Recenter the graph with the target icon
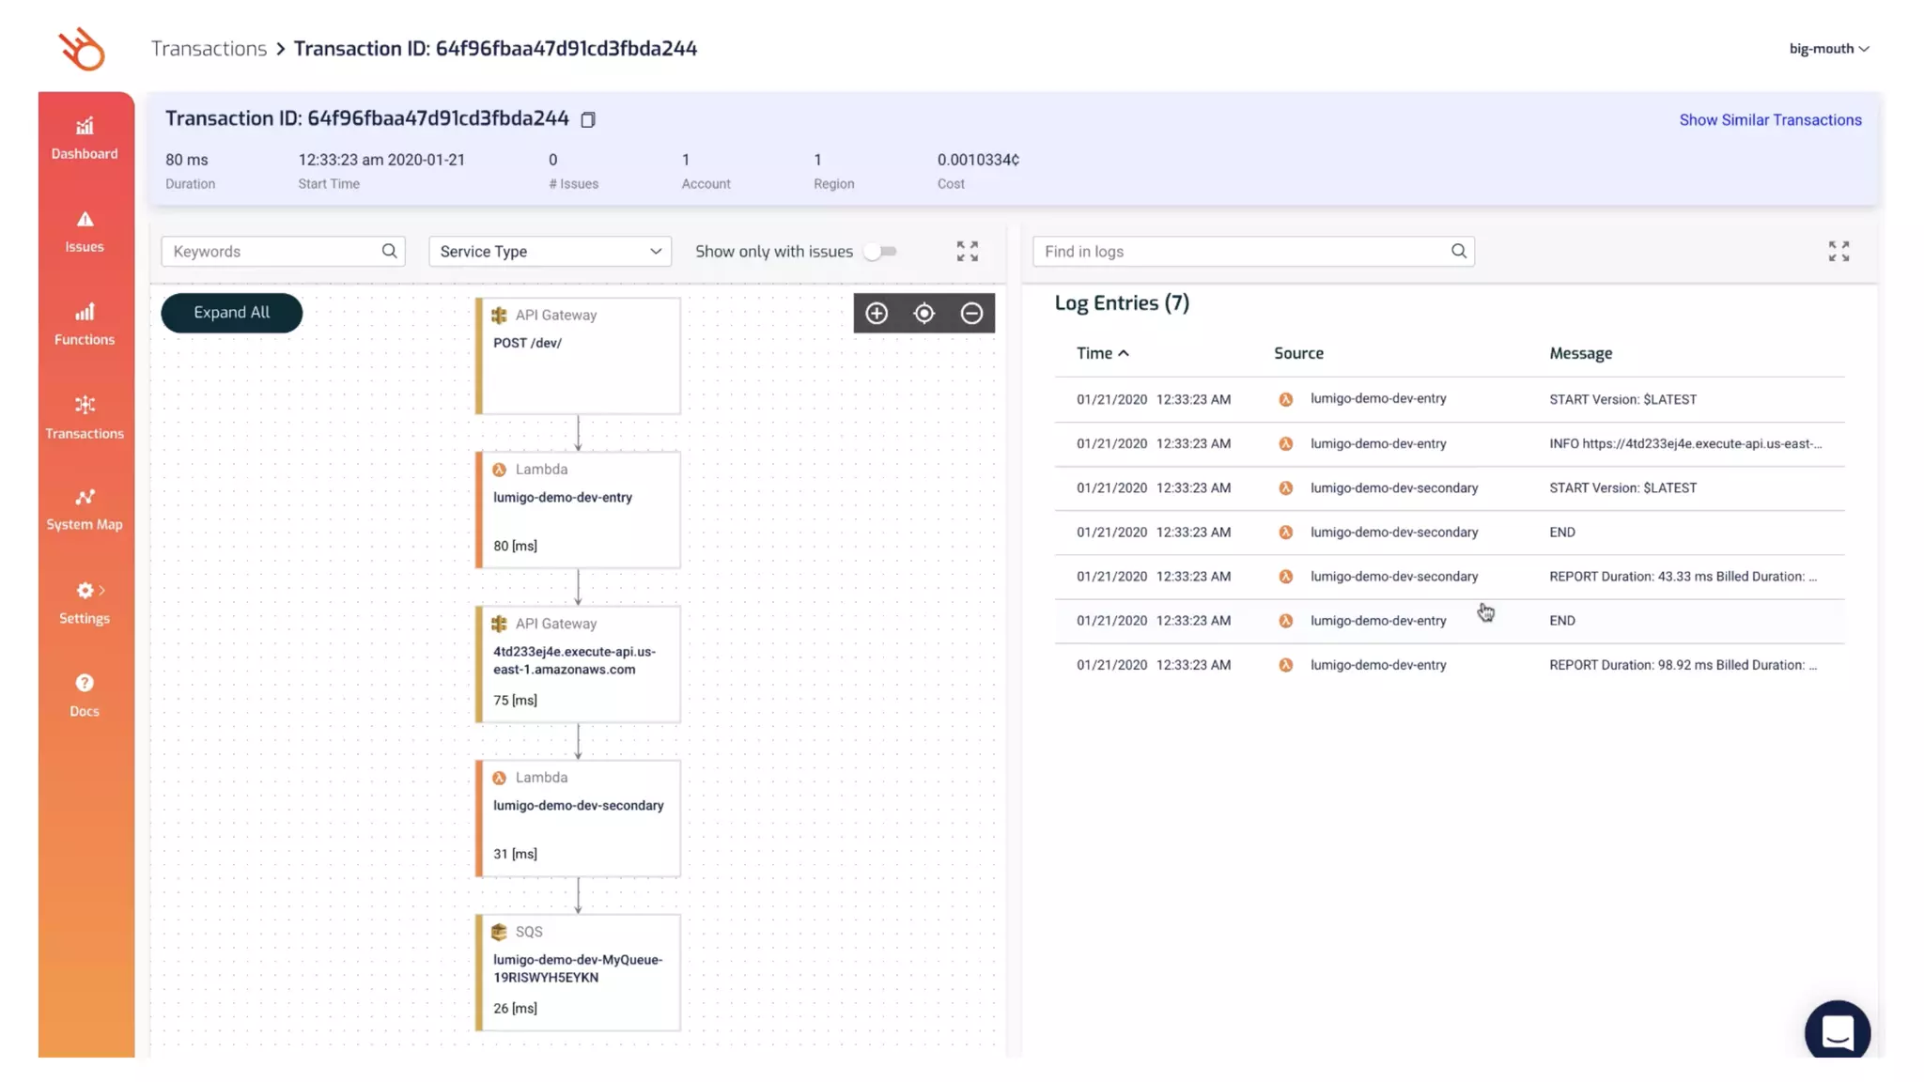This screenshot has width=1924, height=1082. coord(924,313)
